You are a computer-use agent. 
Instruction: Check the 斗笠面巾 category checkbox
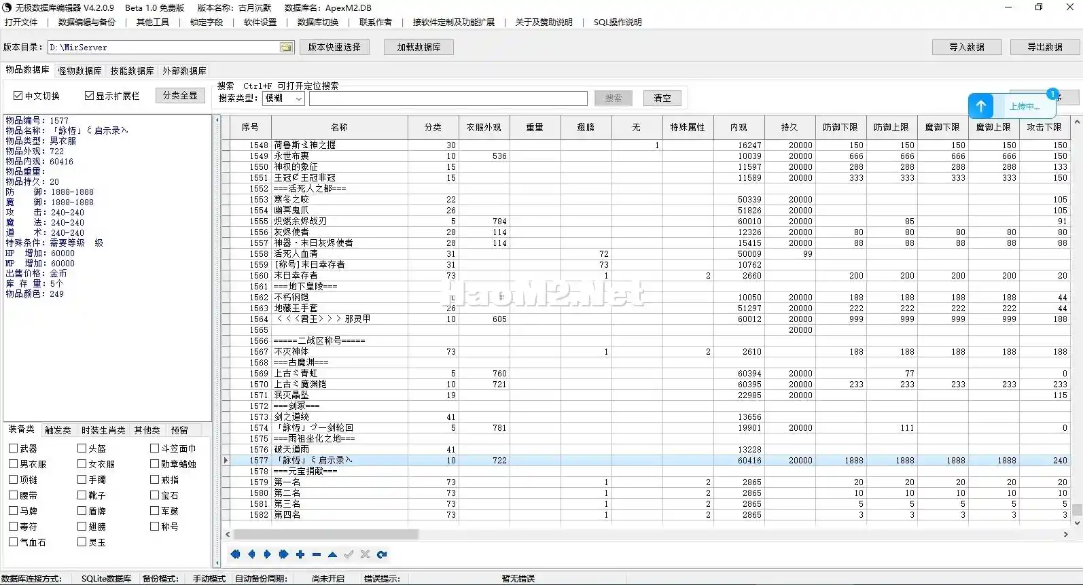[x=154, y=448]
